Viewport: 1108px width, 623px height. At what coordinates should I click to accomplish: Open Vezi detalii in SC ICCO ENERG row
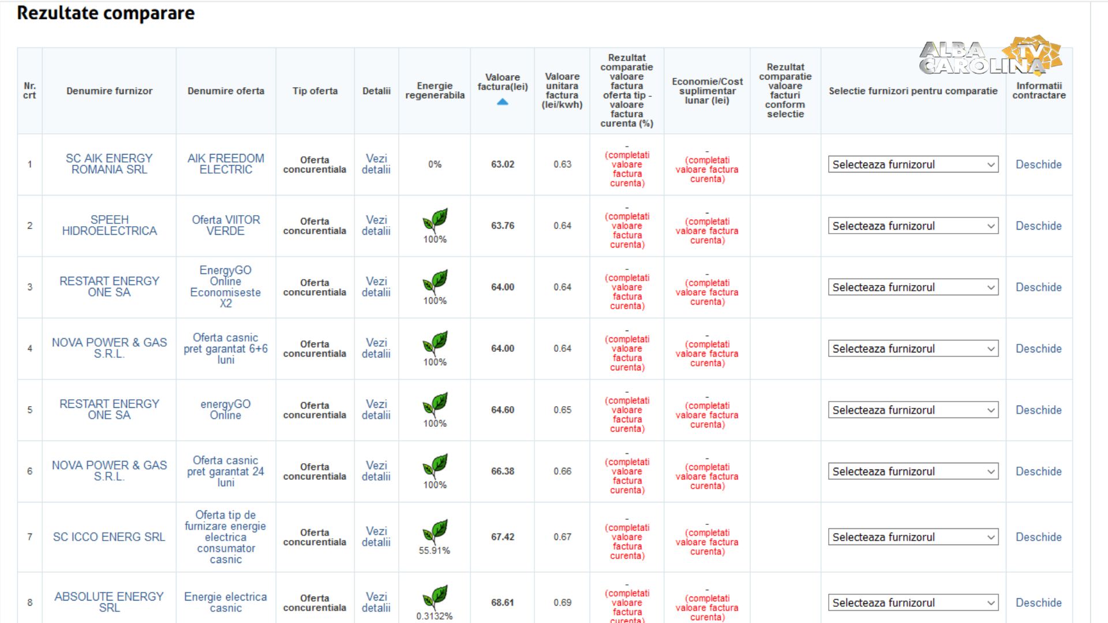[x=376, y=536]
